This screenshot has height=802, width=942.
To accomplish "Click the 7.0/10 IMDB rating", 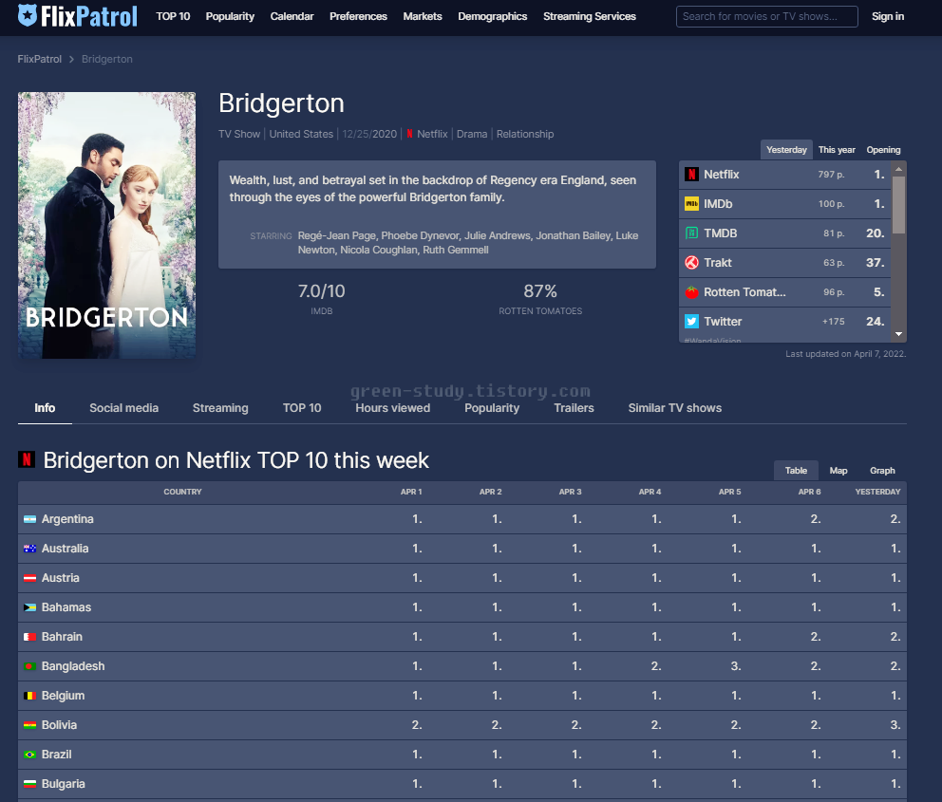I will pos(321,291).
